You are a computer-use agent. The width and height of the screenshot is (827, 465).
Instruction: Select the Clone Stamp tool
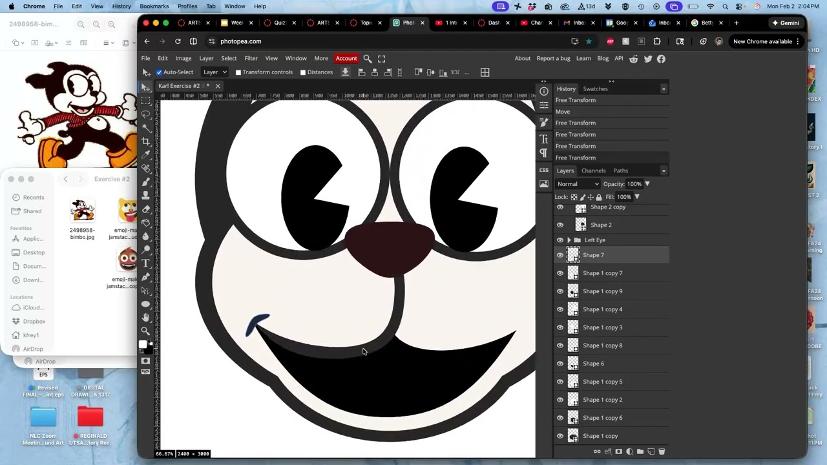pos(146,195)
